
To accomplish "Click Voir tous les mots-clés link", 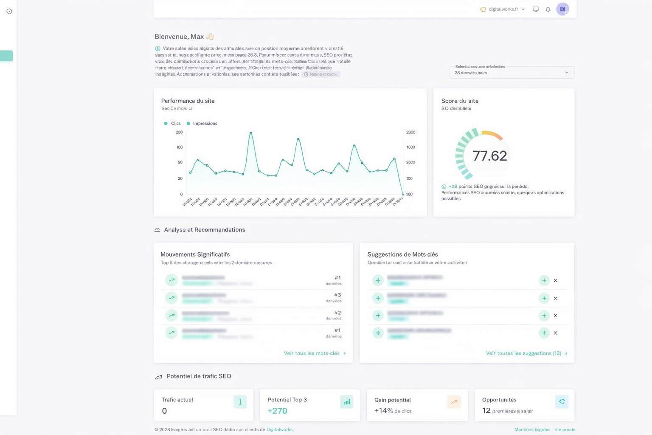I will tap(315, 353).
